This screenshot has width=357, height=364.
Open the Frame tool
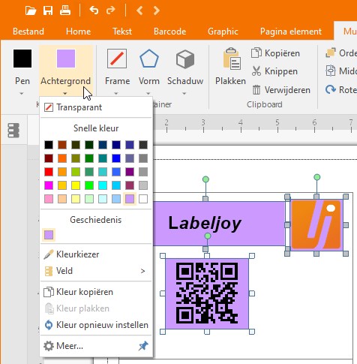pyautogui.click(x=117, y=59)
